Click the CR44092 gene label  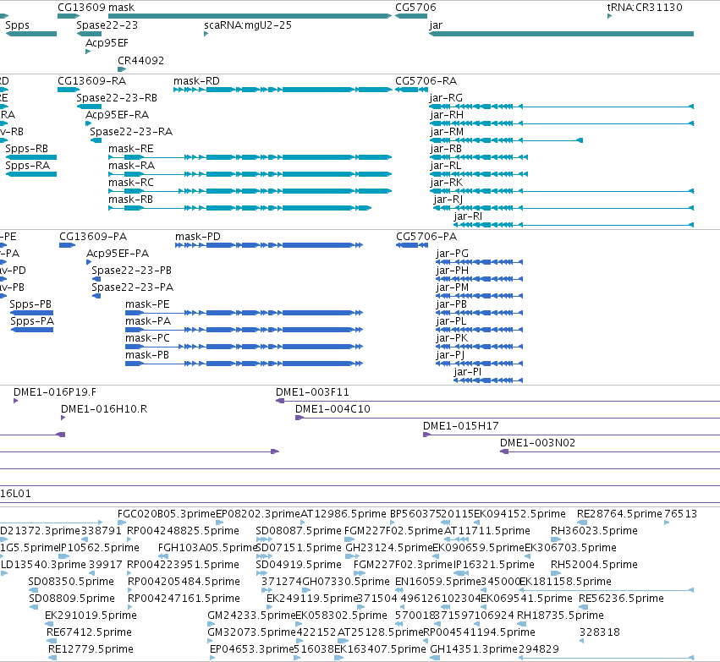[x=141, y=61]
